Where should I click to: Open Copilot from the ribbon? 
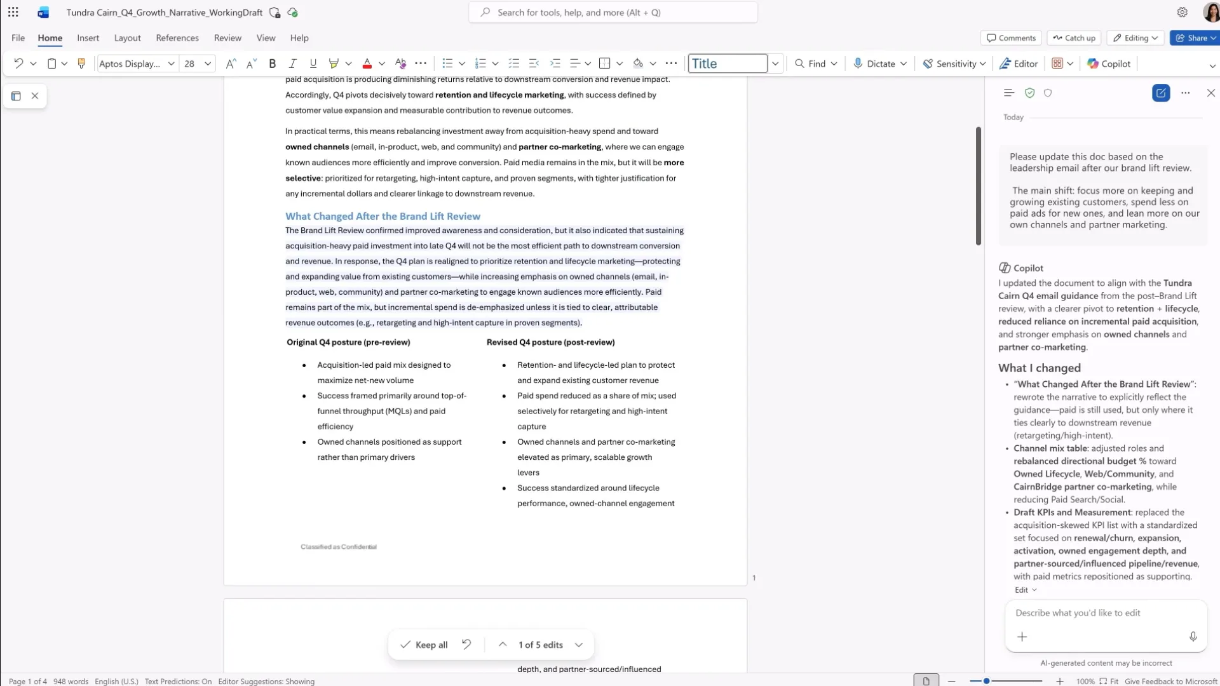click(1108, 64)
